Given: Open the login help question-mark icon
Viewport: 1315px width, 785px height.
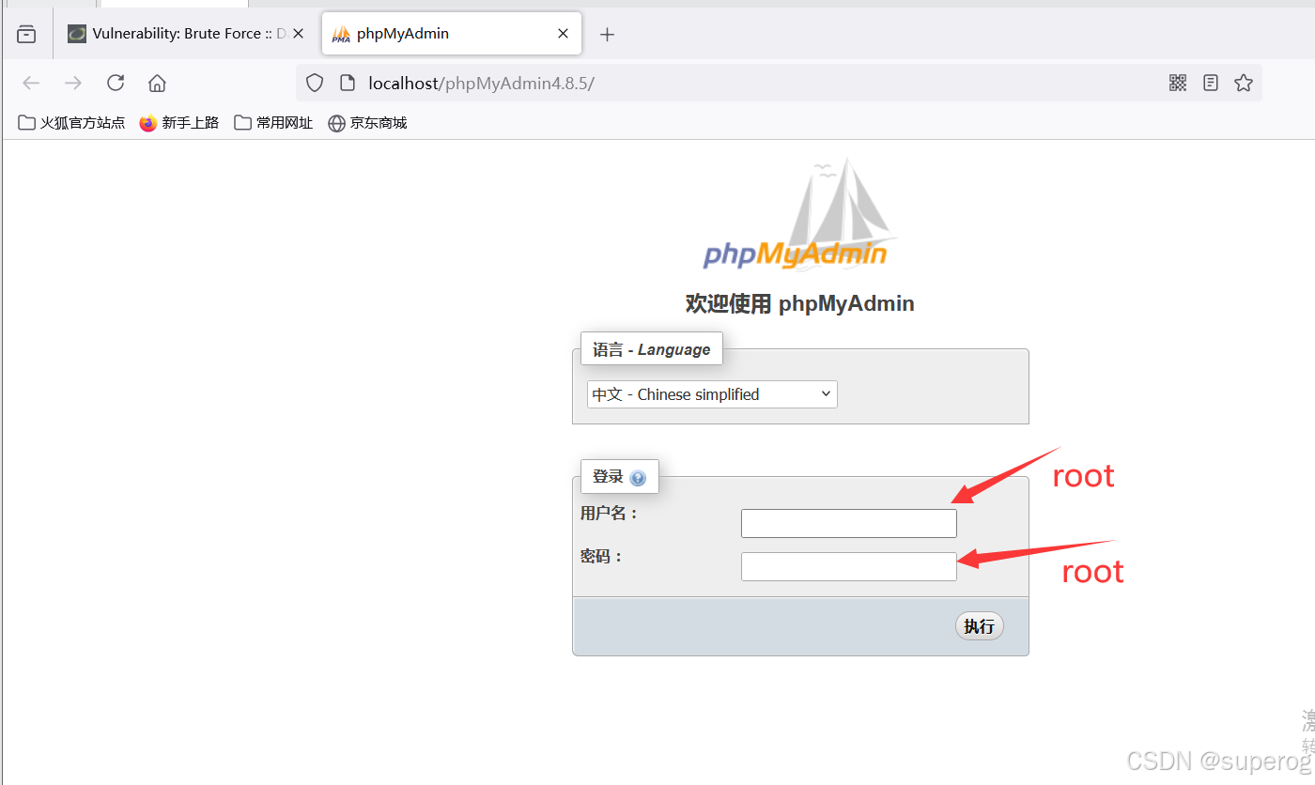Looking at the screenshot, I should [x=638, y=478].
